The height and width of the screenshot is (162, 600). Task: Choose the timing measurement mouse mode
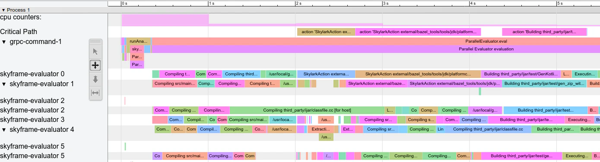pyautogui.click(x=95, y=93)
